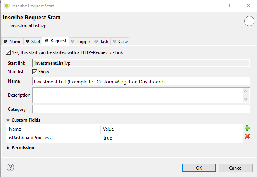Click the green plus add custom field icon
Screen dimensions: 257x177
(x=247, y=128)
